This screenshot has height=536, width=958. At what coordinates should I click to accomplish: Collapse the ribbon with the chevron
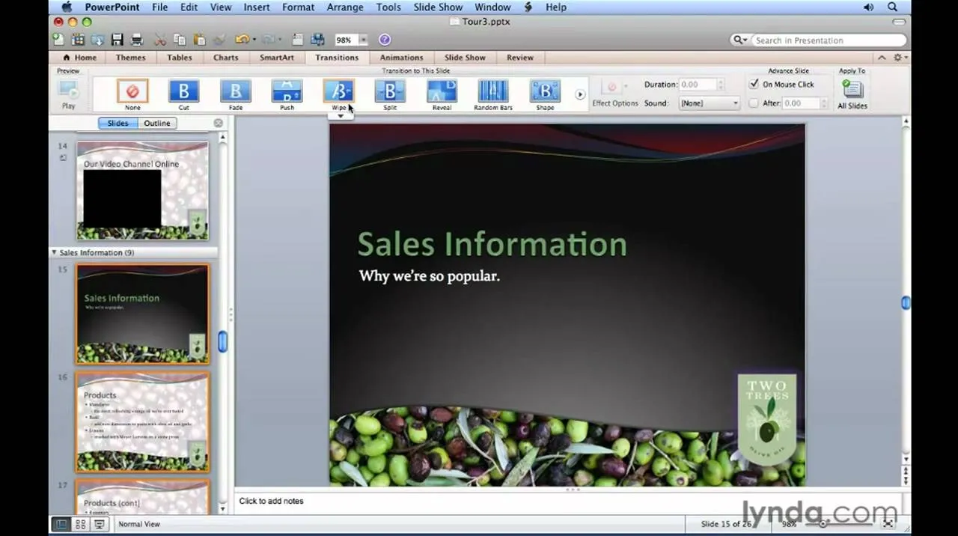point(882,58)
